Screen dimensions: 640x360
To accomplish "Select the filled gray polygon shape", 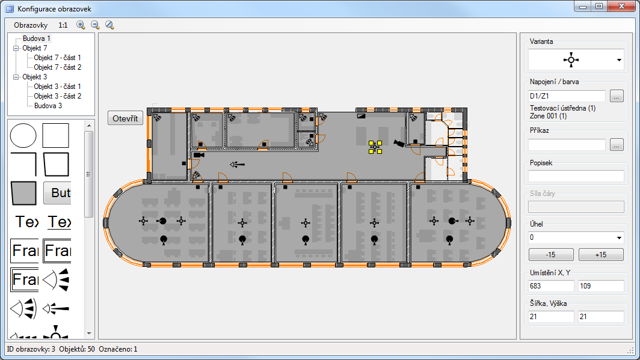I will click(23, 193).
